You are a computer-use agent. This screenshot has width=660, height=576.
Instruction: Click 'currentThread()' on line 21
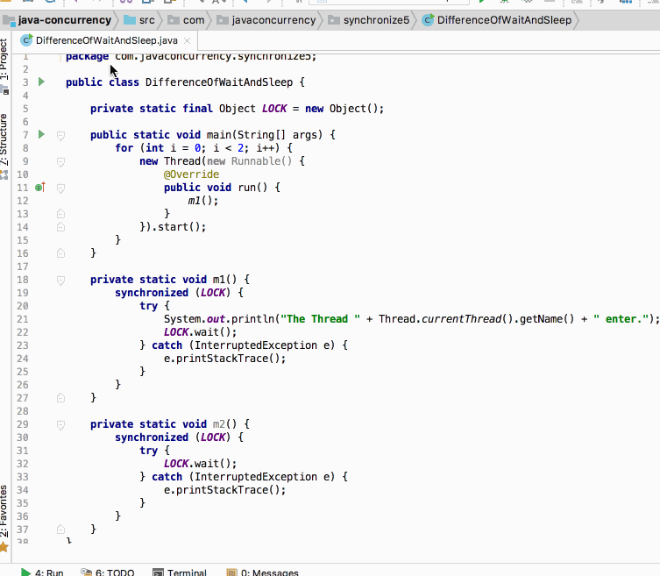tap(468, 319)
